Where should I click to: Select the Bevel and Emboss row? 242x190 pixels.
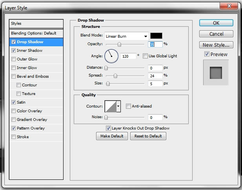[36, 77]
